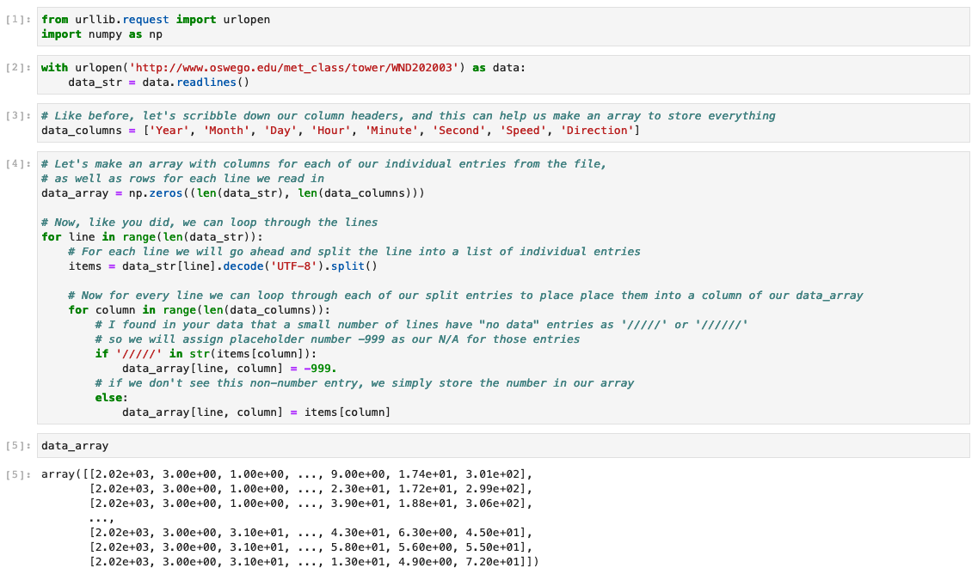Click the comment about column headers in cell 3
The image size is (978, 574).
point(408,116)
